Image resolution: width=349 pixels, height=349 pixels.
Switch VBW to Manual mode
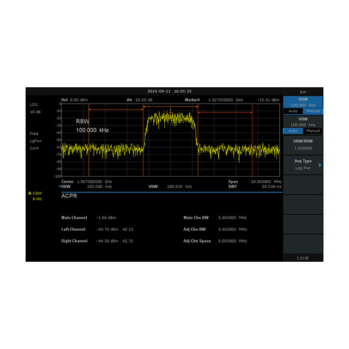[313, 131]
